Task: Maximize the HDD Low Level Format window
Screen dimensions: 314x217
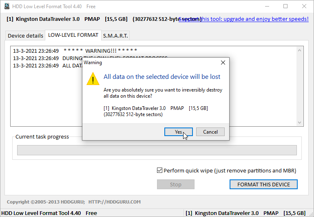Action: (x=285, y=6)
